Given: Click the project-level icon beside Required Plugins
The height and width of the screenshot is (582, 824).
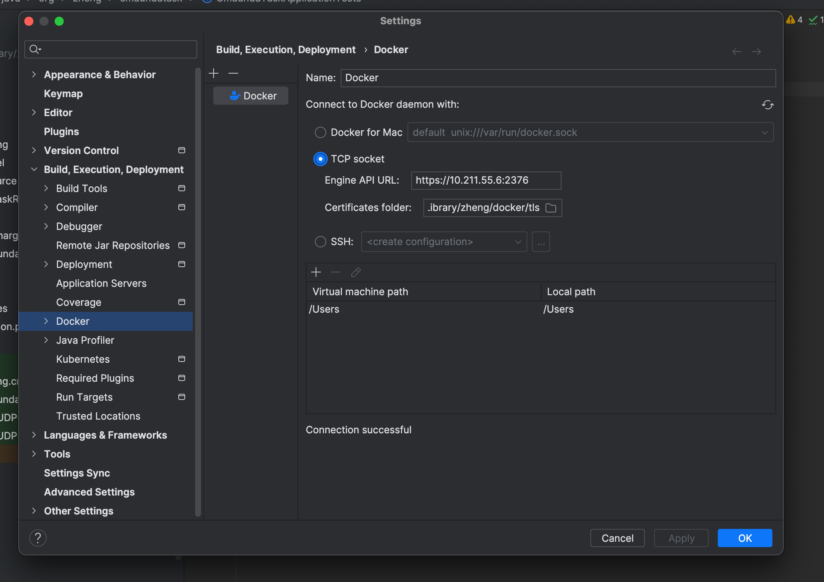Looking at the screenshot, I should [x=182, y=378].
